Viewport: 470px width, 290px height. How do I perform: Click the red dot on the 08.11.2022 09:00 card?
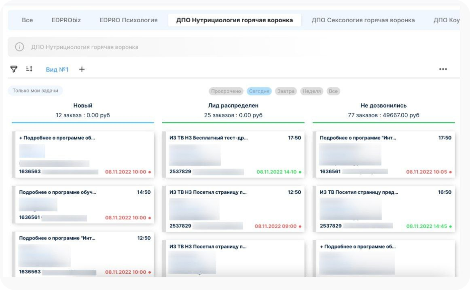click(300, 226)
